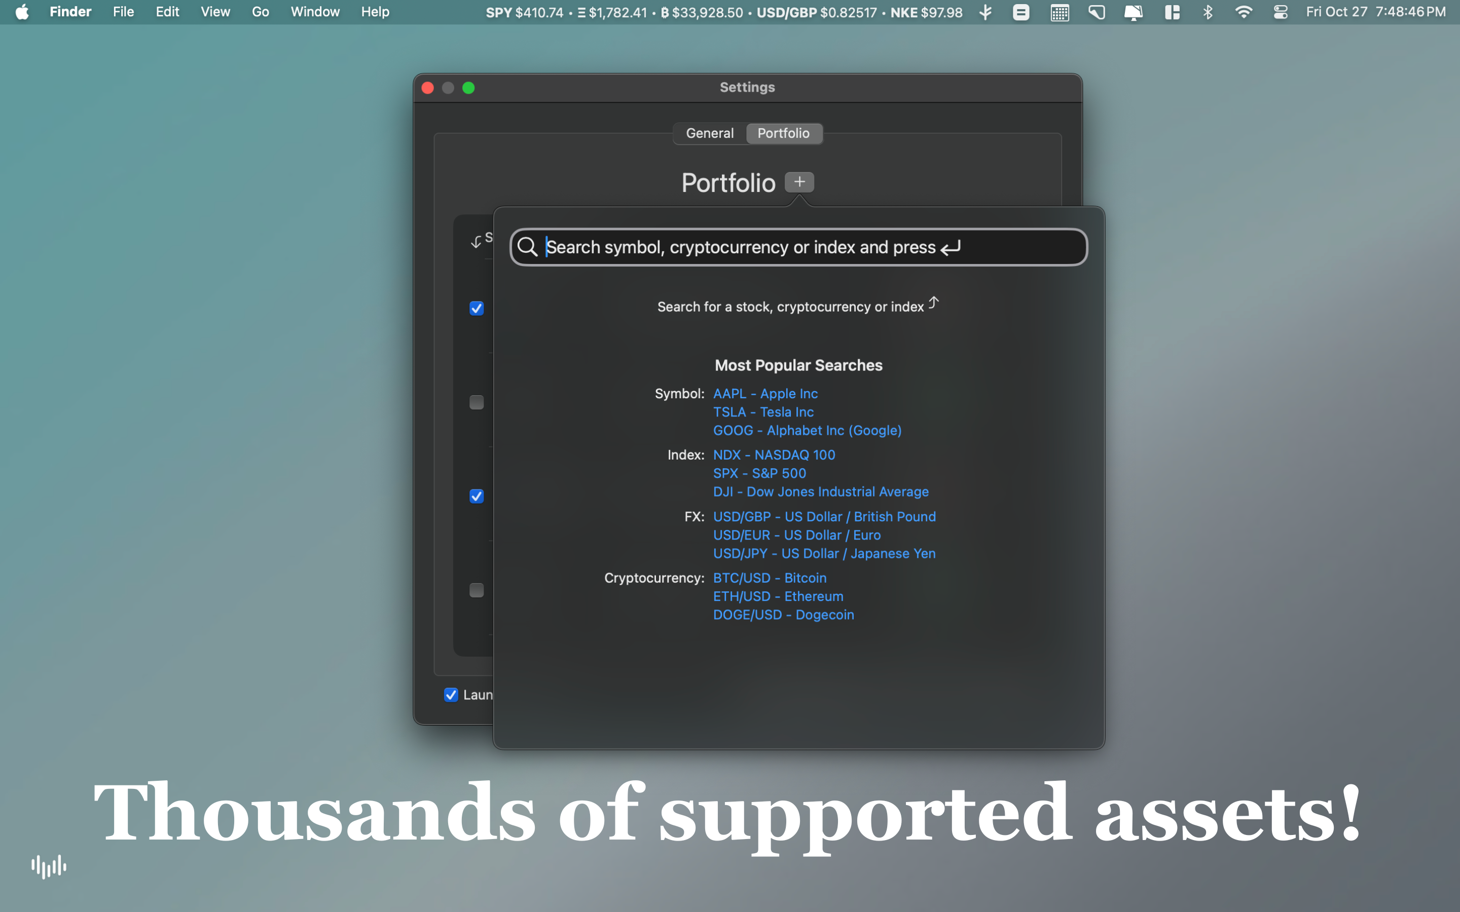Click the search symbol input field
Screen dimensions: 1460x912
point(798,247)
